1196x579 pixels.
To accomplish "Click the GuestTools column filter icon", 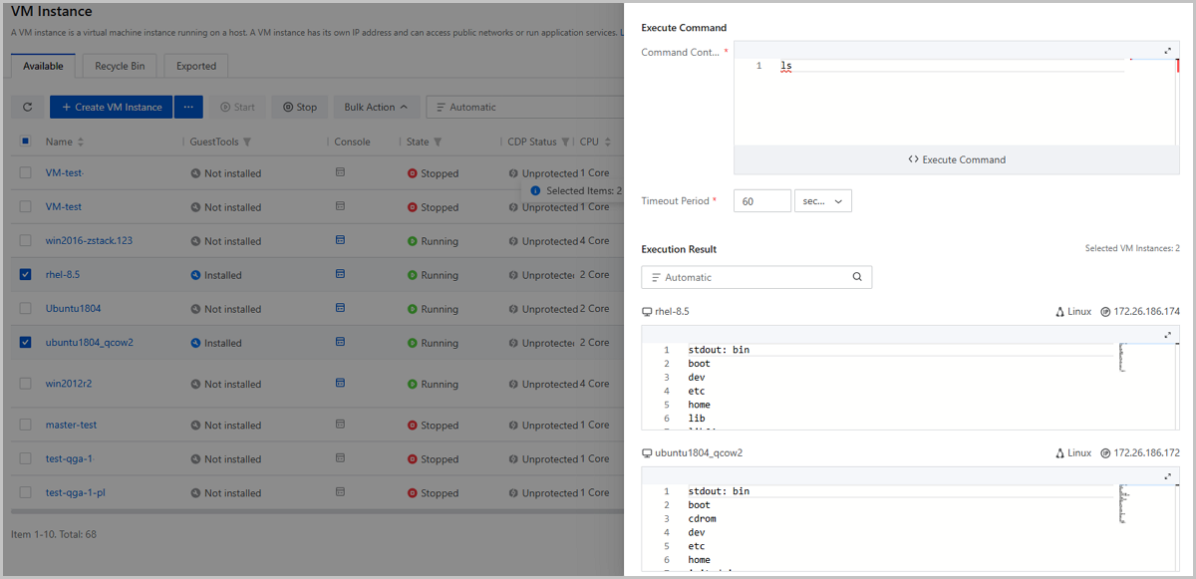I will [x=247, y=142].
